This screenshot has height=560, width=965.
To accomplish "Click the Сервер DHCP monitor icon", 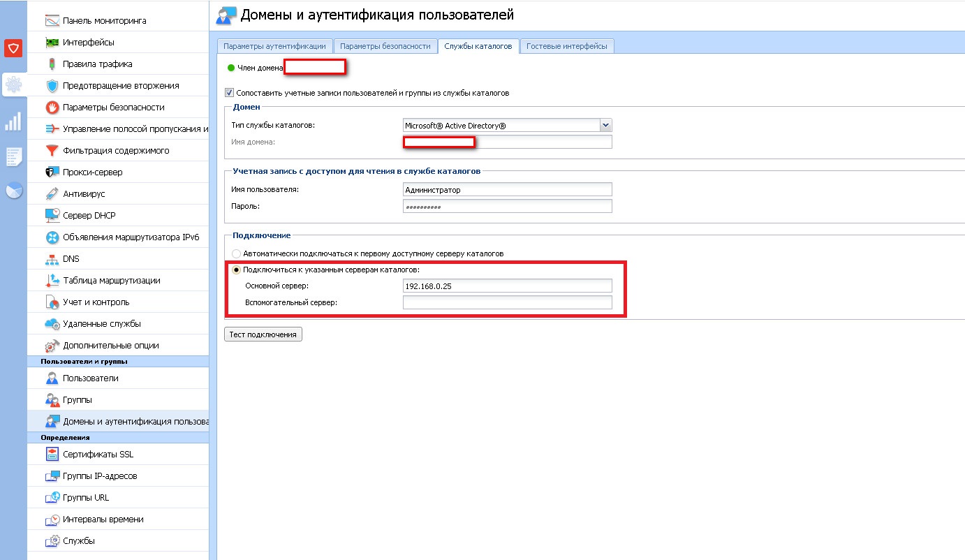I will coord(52,216).
